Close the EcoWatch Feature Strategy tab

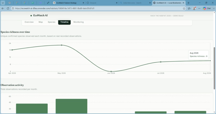pos(83,3)
